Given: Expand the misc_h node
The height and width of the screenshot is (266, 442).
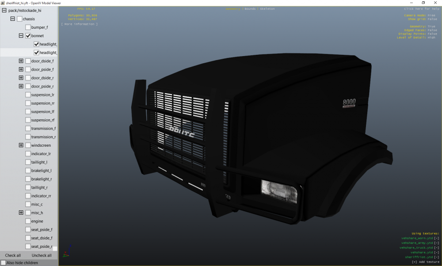Looking at the screenshot, I should pyautogui.click(x=21, y=213).
